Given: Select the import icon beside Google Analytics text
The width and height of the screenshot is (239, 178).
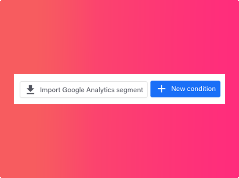Looking at the screenshot, I should [x=30, y=90].
